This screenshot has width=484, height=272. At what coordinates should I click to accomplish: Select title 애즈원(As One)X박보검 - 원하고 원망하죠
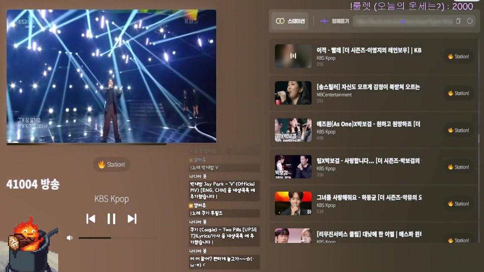368,124
